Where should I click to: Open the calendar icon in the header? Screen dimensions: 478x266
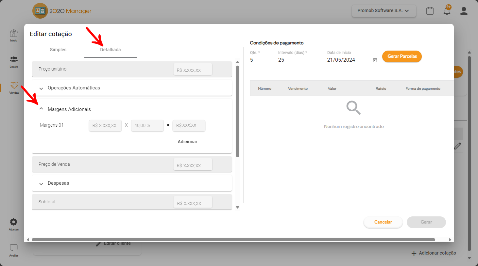pyautogui.click(x=430, y=11)
